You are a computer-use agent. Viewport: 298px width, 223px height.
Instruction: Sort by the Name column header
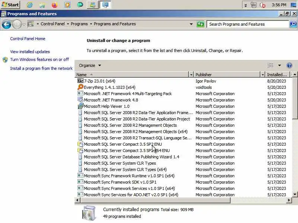click(132, 75)
